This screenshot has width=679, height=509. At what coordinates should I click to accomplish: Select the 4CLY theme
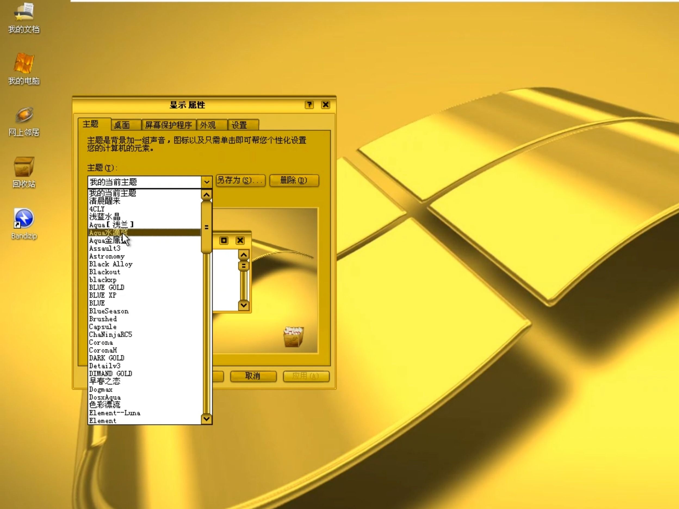(145, 209)
